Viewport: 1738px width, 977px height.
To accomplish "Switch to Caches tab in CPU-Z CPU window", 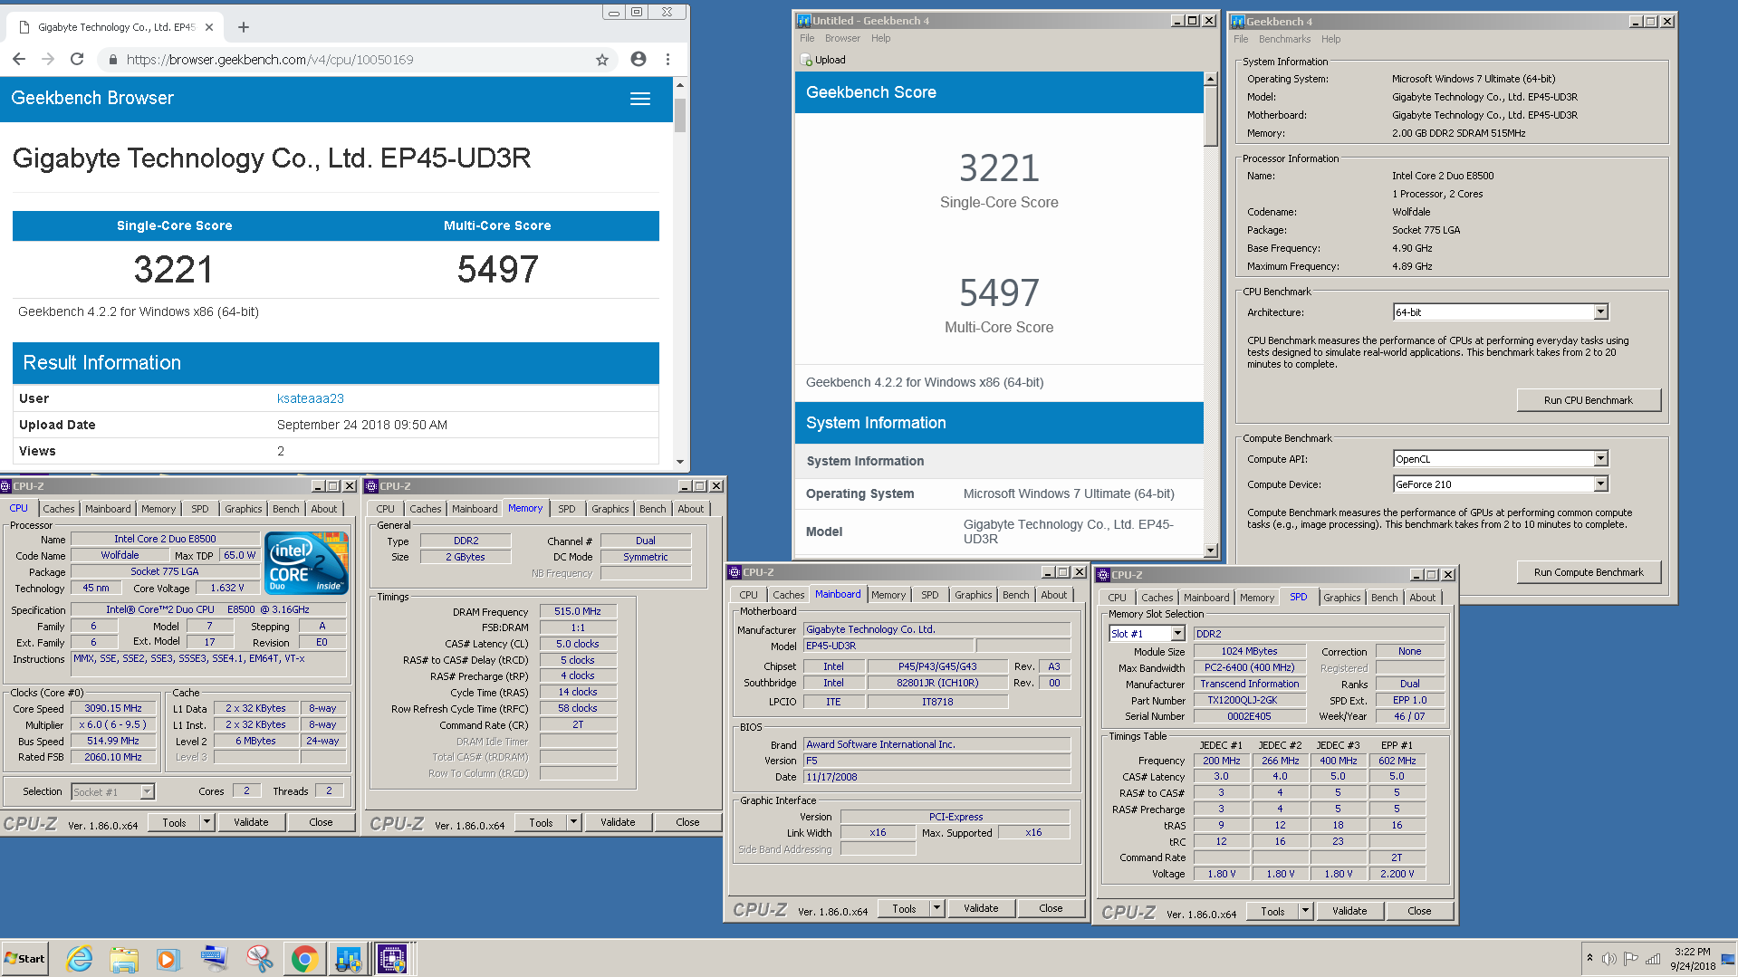I will click(59, 509).
